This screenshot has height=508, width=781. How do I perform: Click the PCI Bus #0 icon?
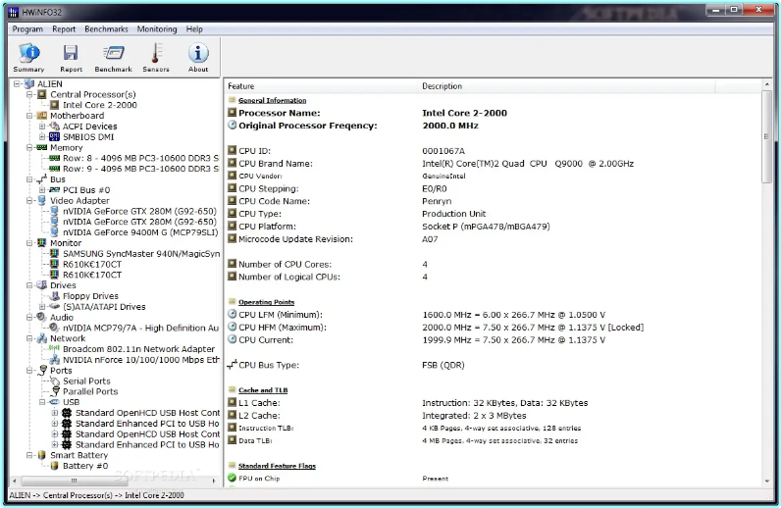54,189
